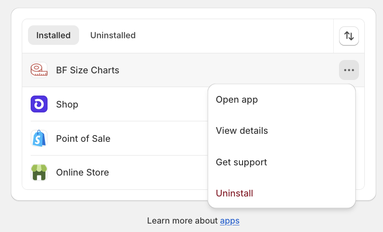Follow the apps hyperlink at the bottom
This screenshot has height=232, width=383.
(230, 221)
